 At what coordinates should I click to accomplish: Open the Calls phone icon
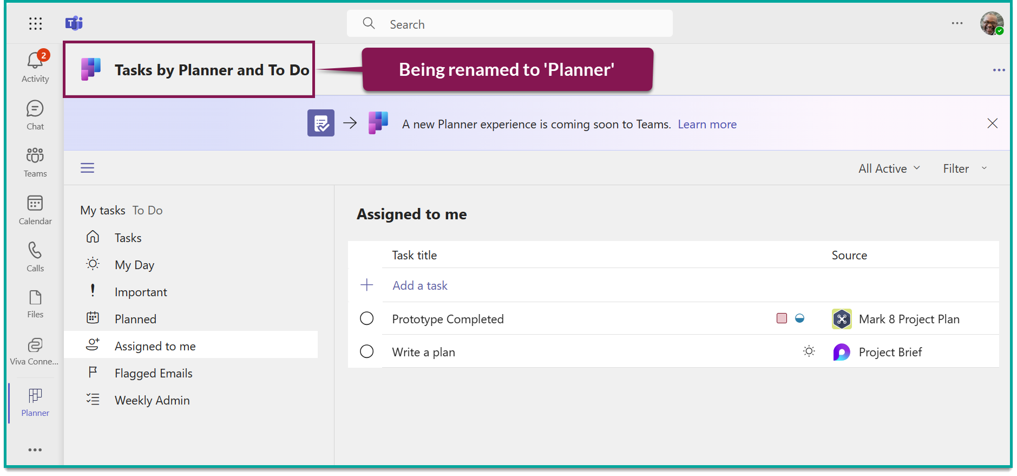(35, 251)
